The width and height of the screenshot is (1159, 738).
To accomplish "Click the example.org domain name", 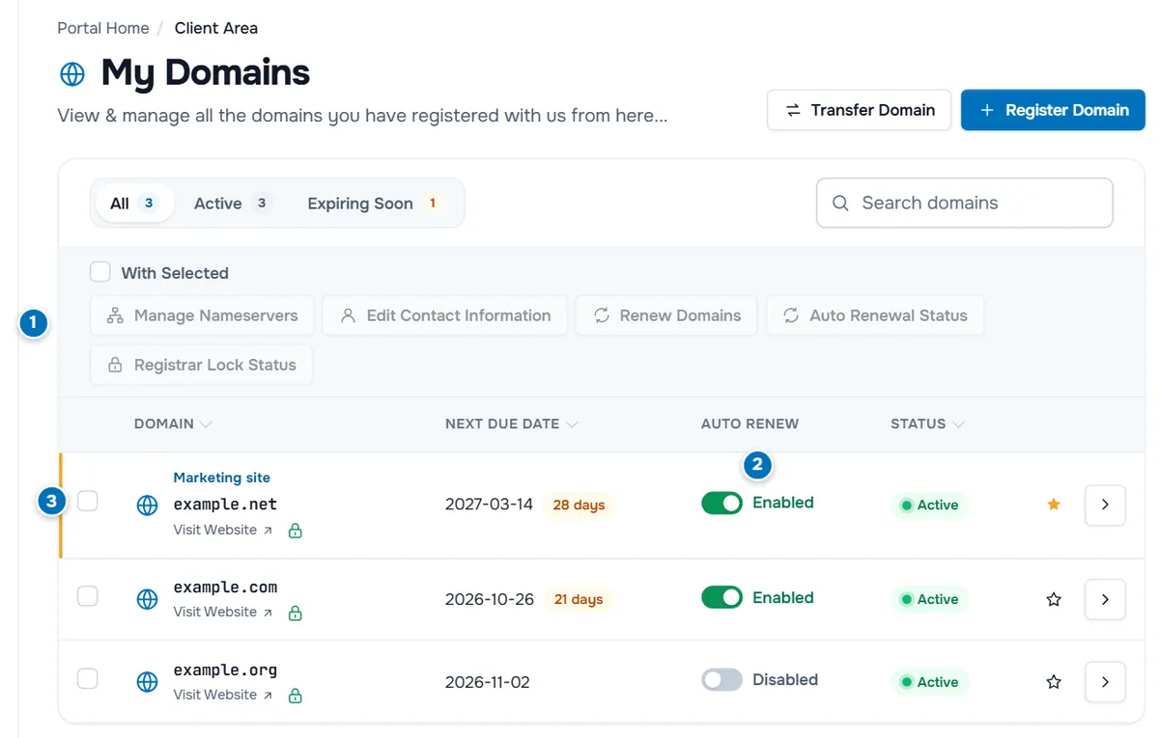I will tap(225, 670).
